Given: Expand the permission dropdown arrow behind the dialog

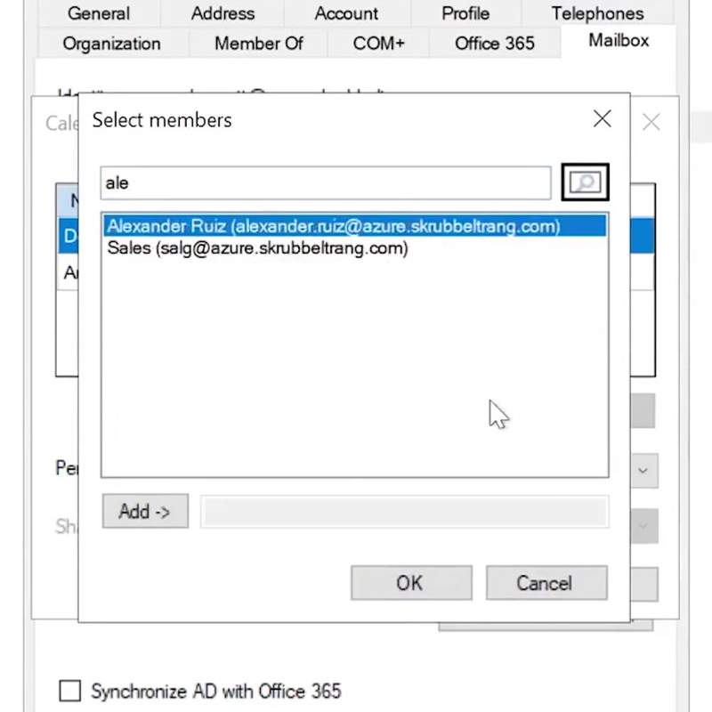Looking at the screenshot, I should click(643, 471).
